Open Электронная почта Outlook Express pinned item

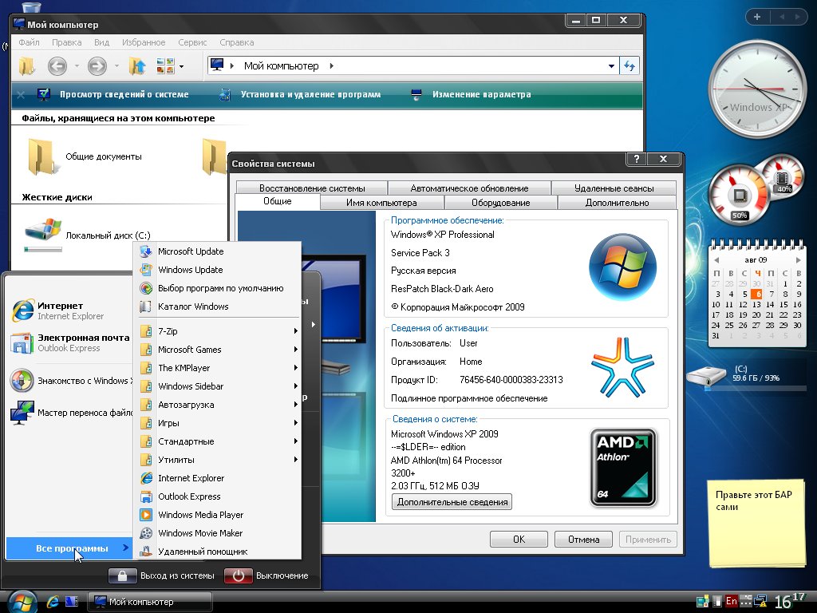point(70,342)
